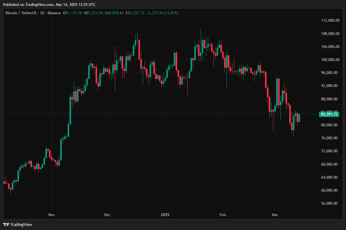Click the Feb label on time axis
The image size is (346, 230).
(223, 215)
